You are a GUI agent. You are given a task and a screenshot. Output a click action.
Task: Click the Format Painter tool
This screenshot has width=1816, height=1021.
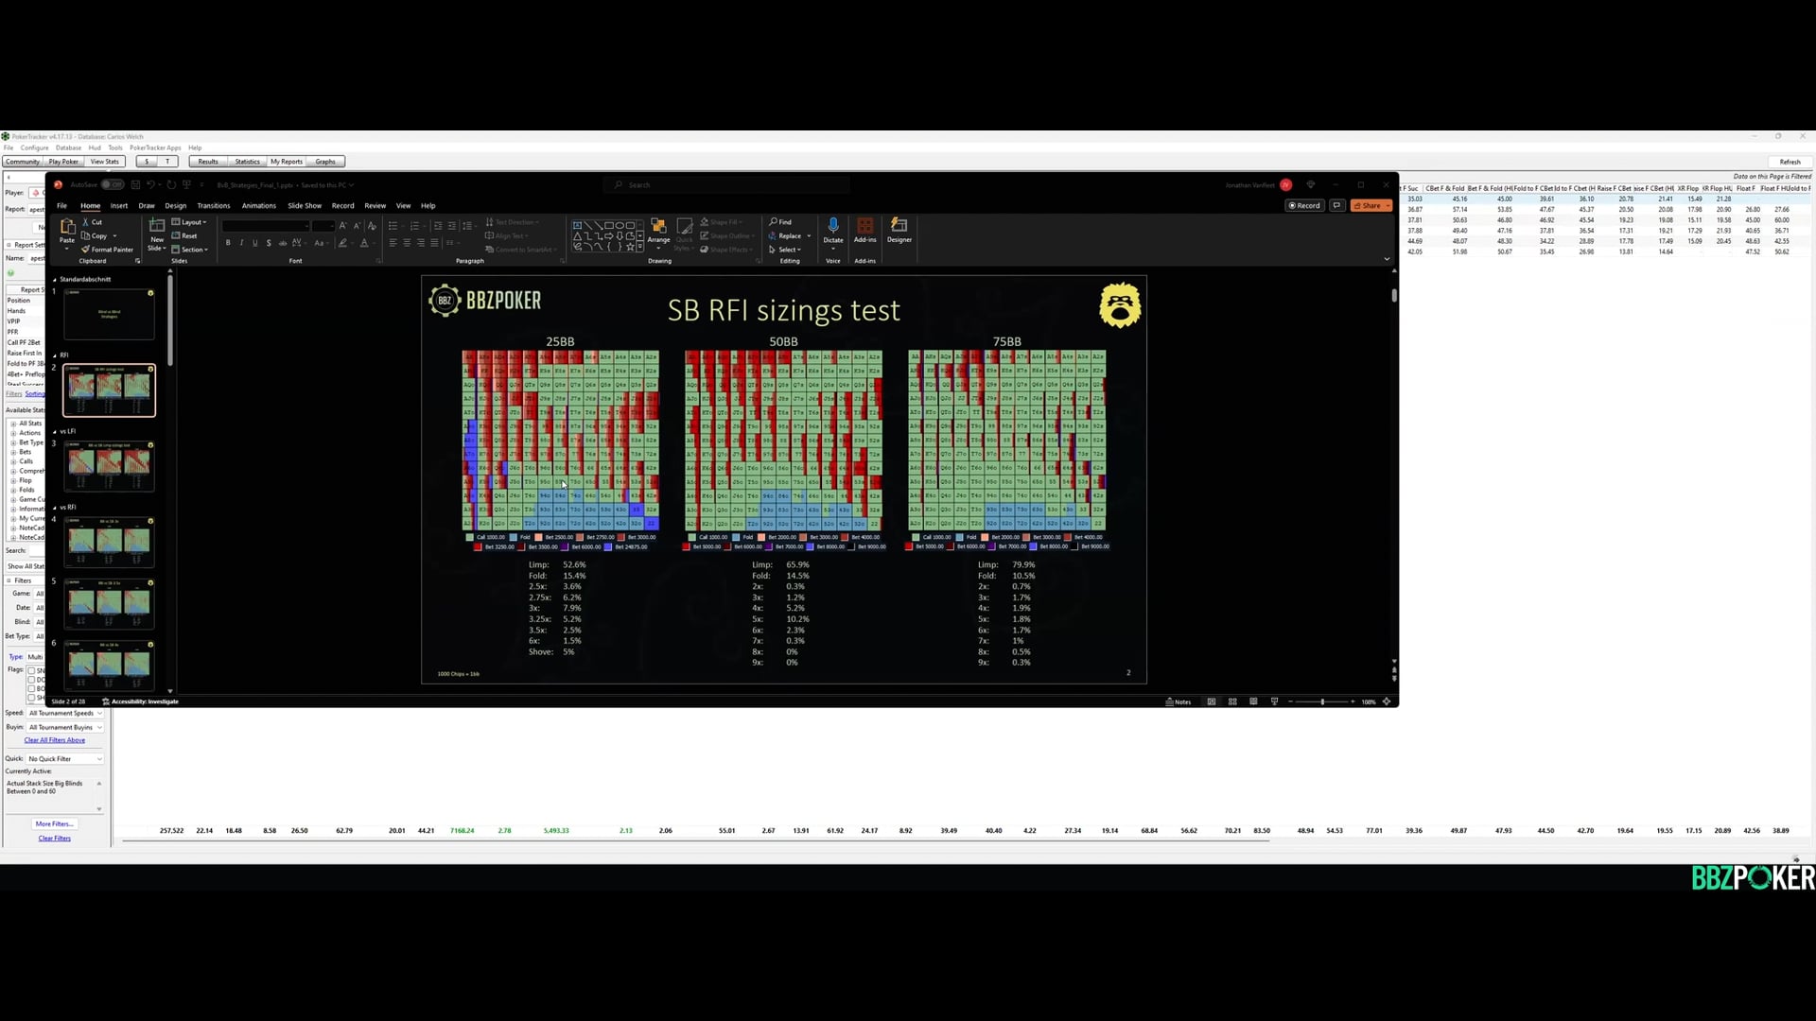click(108, 250)
